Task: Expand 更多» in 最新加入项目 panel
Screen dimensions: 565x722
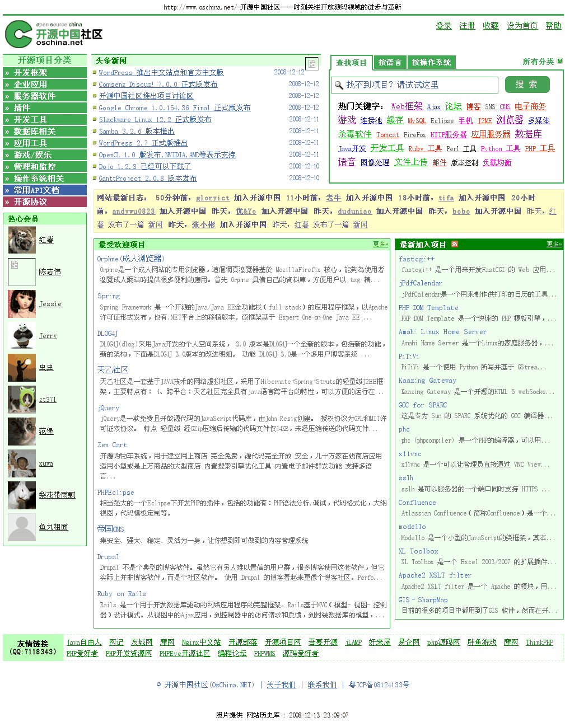Action: click(x=554, y=244)
